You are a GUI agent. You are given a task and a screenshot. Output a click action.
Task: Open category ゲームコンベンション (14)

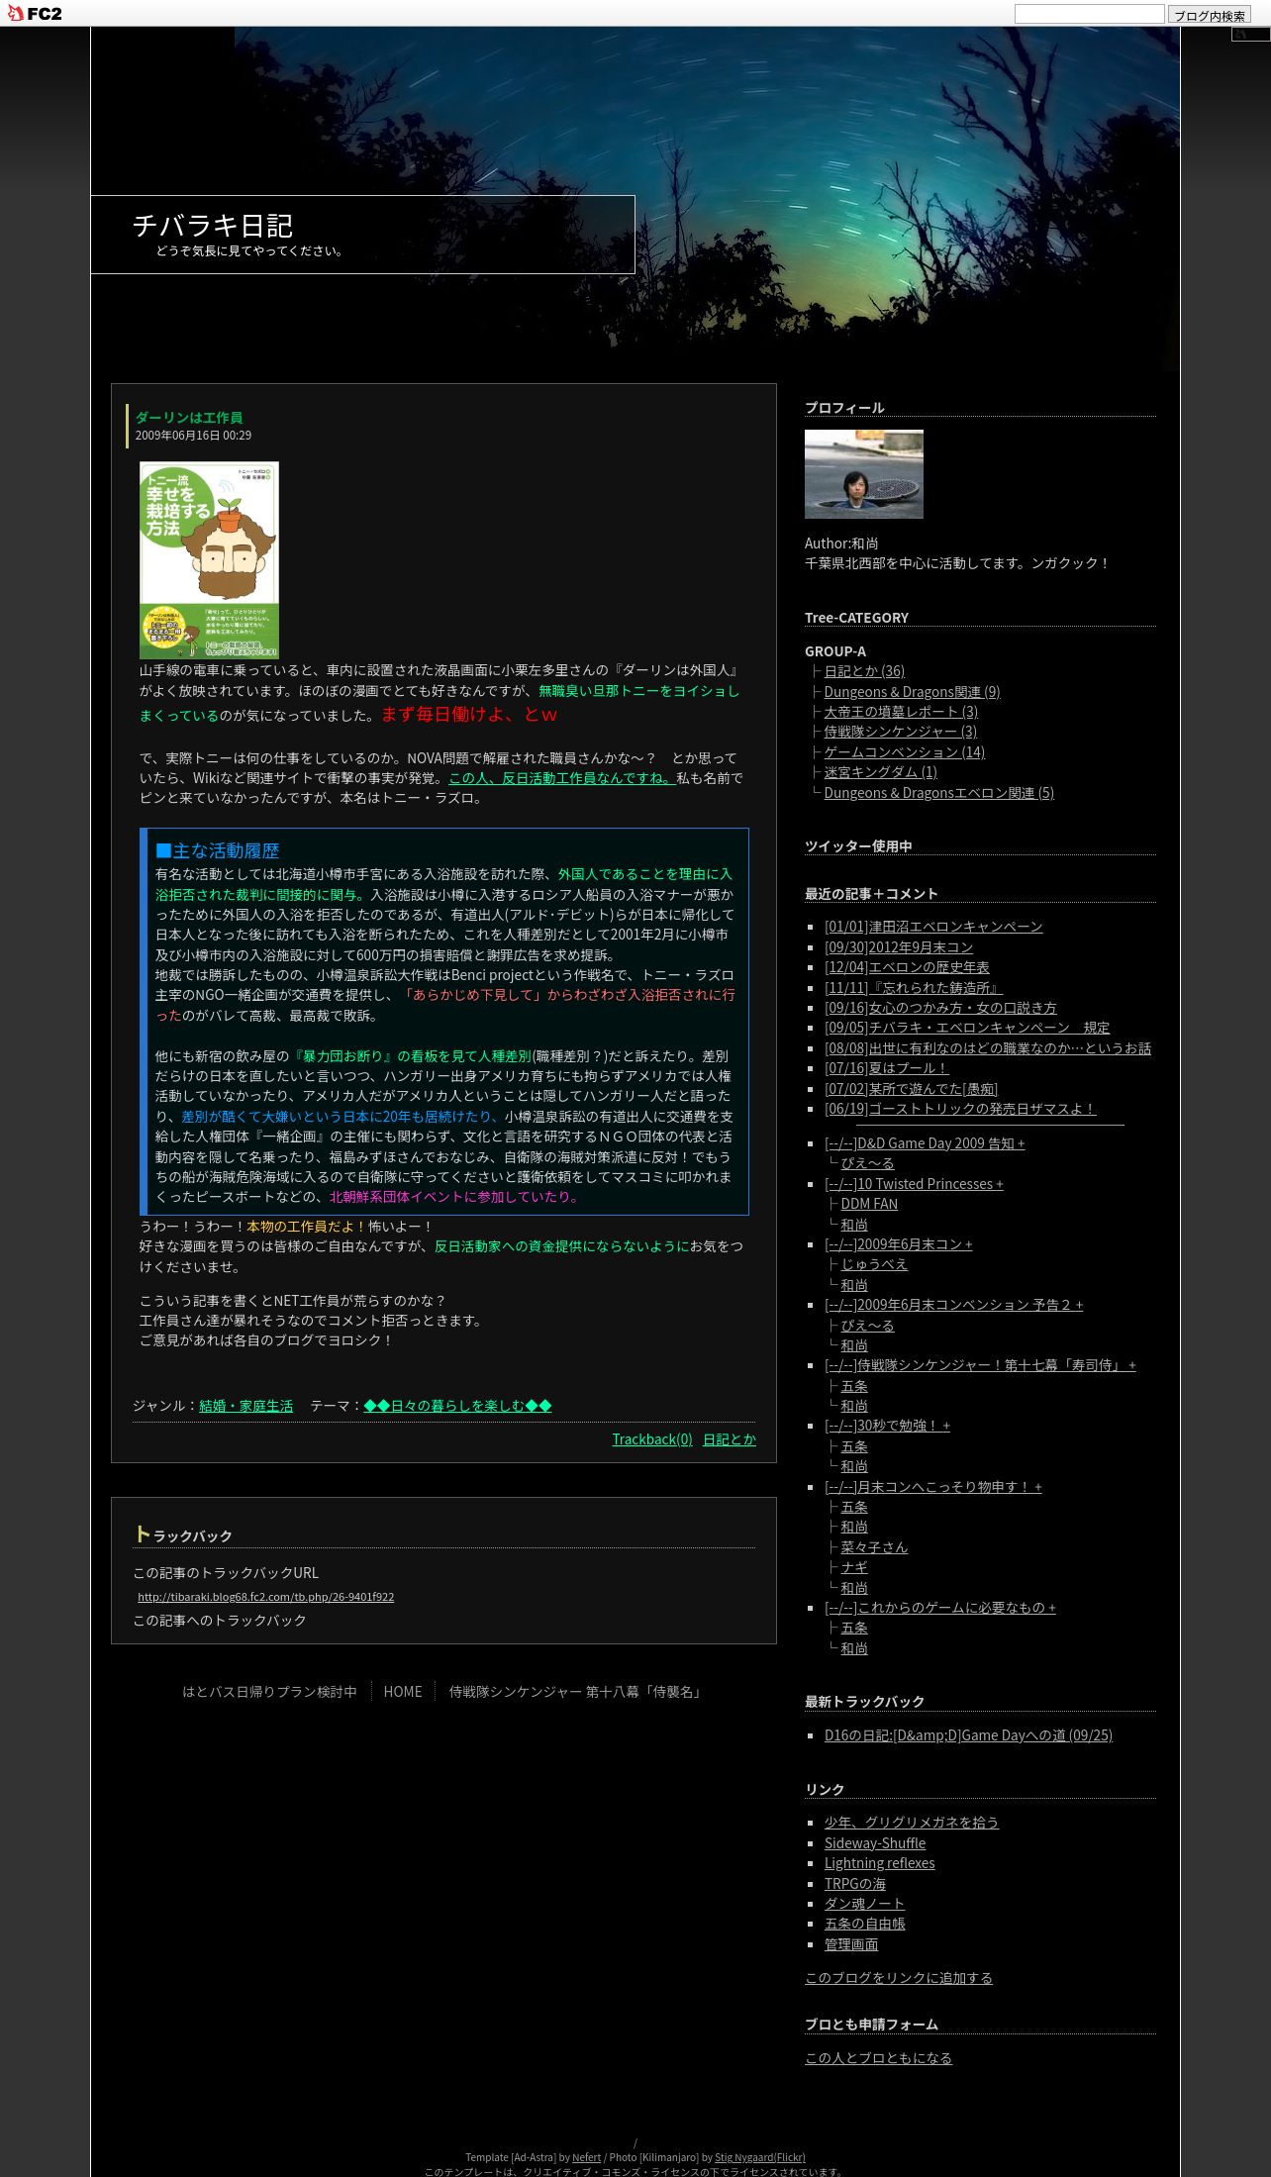[905, 752]
